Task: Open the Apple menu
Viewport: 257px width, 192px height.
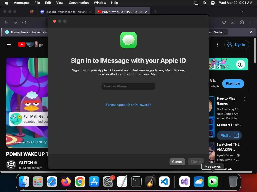Action: point(7,3)
